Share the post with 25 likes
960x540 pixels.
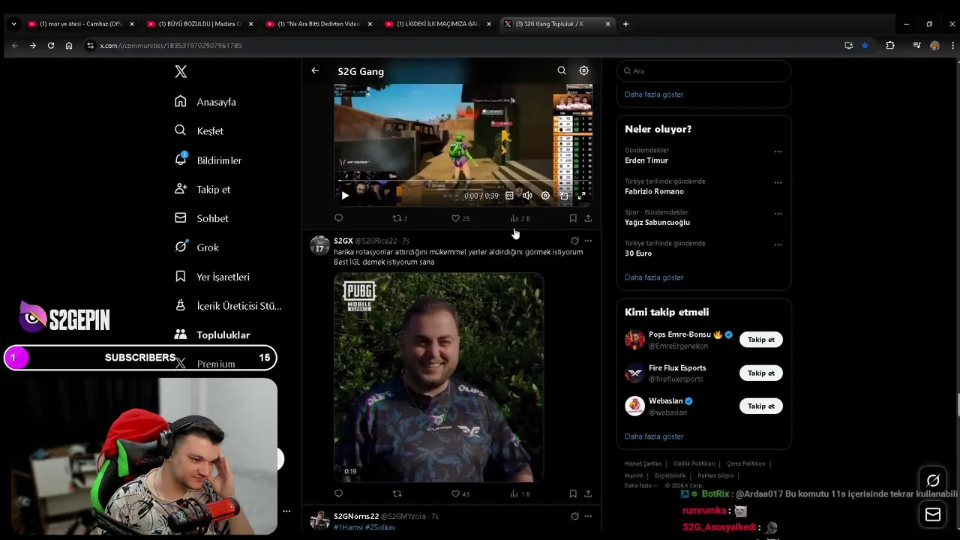tap(588, 218)
